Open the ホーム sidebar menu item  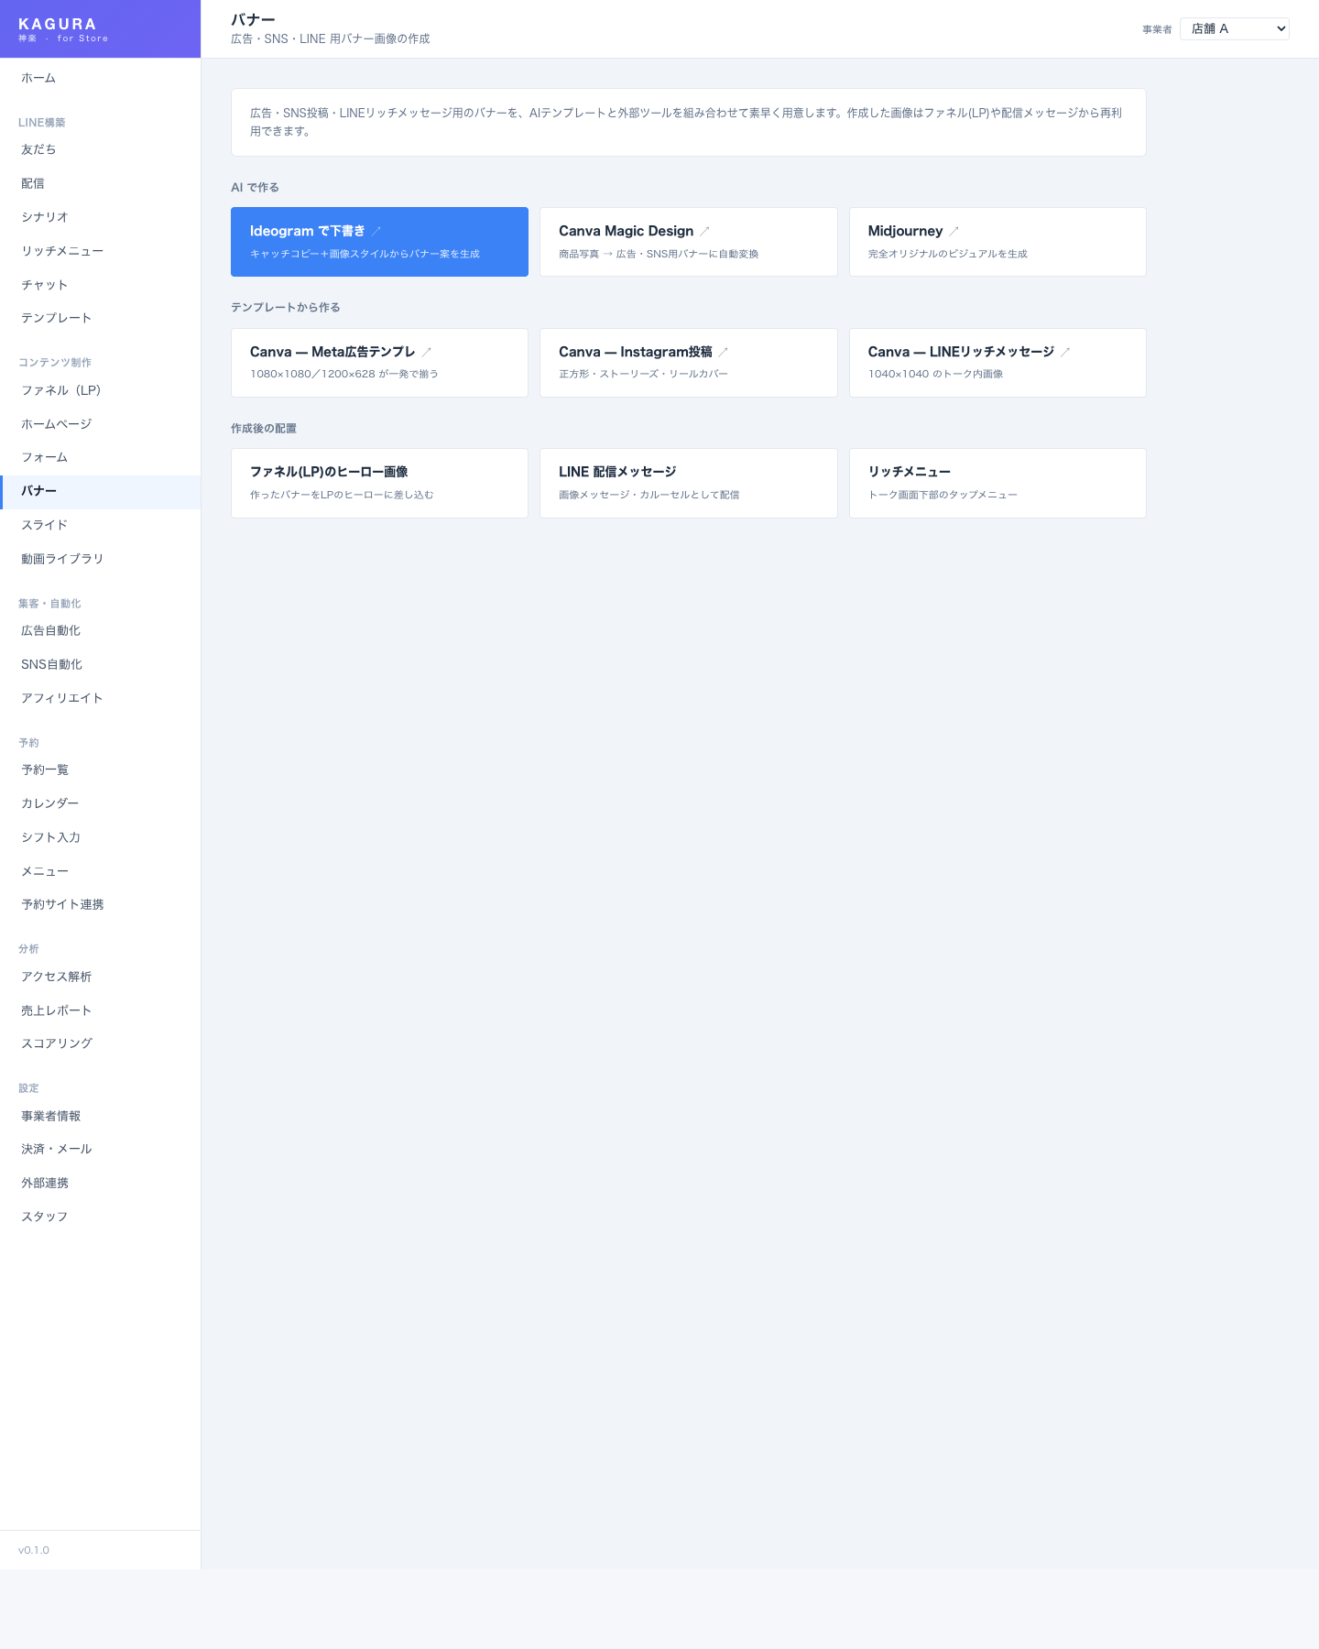tap(38, 79)
